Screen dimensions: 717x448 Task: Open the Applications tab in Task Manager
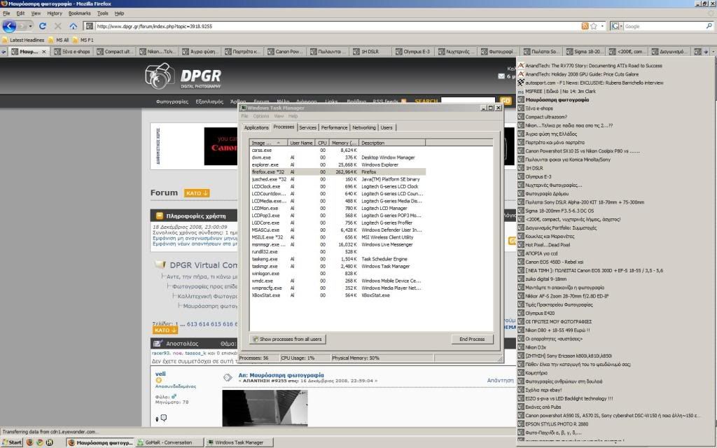256,127
